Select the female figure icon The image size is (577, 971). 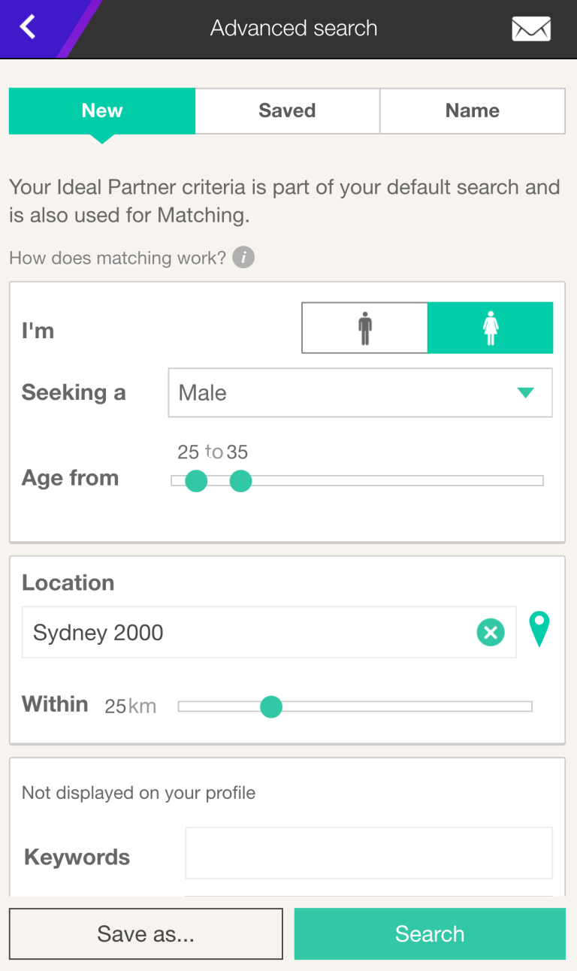(x=490, y=327)
